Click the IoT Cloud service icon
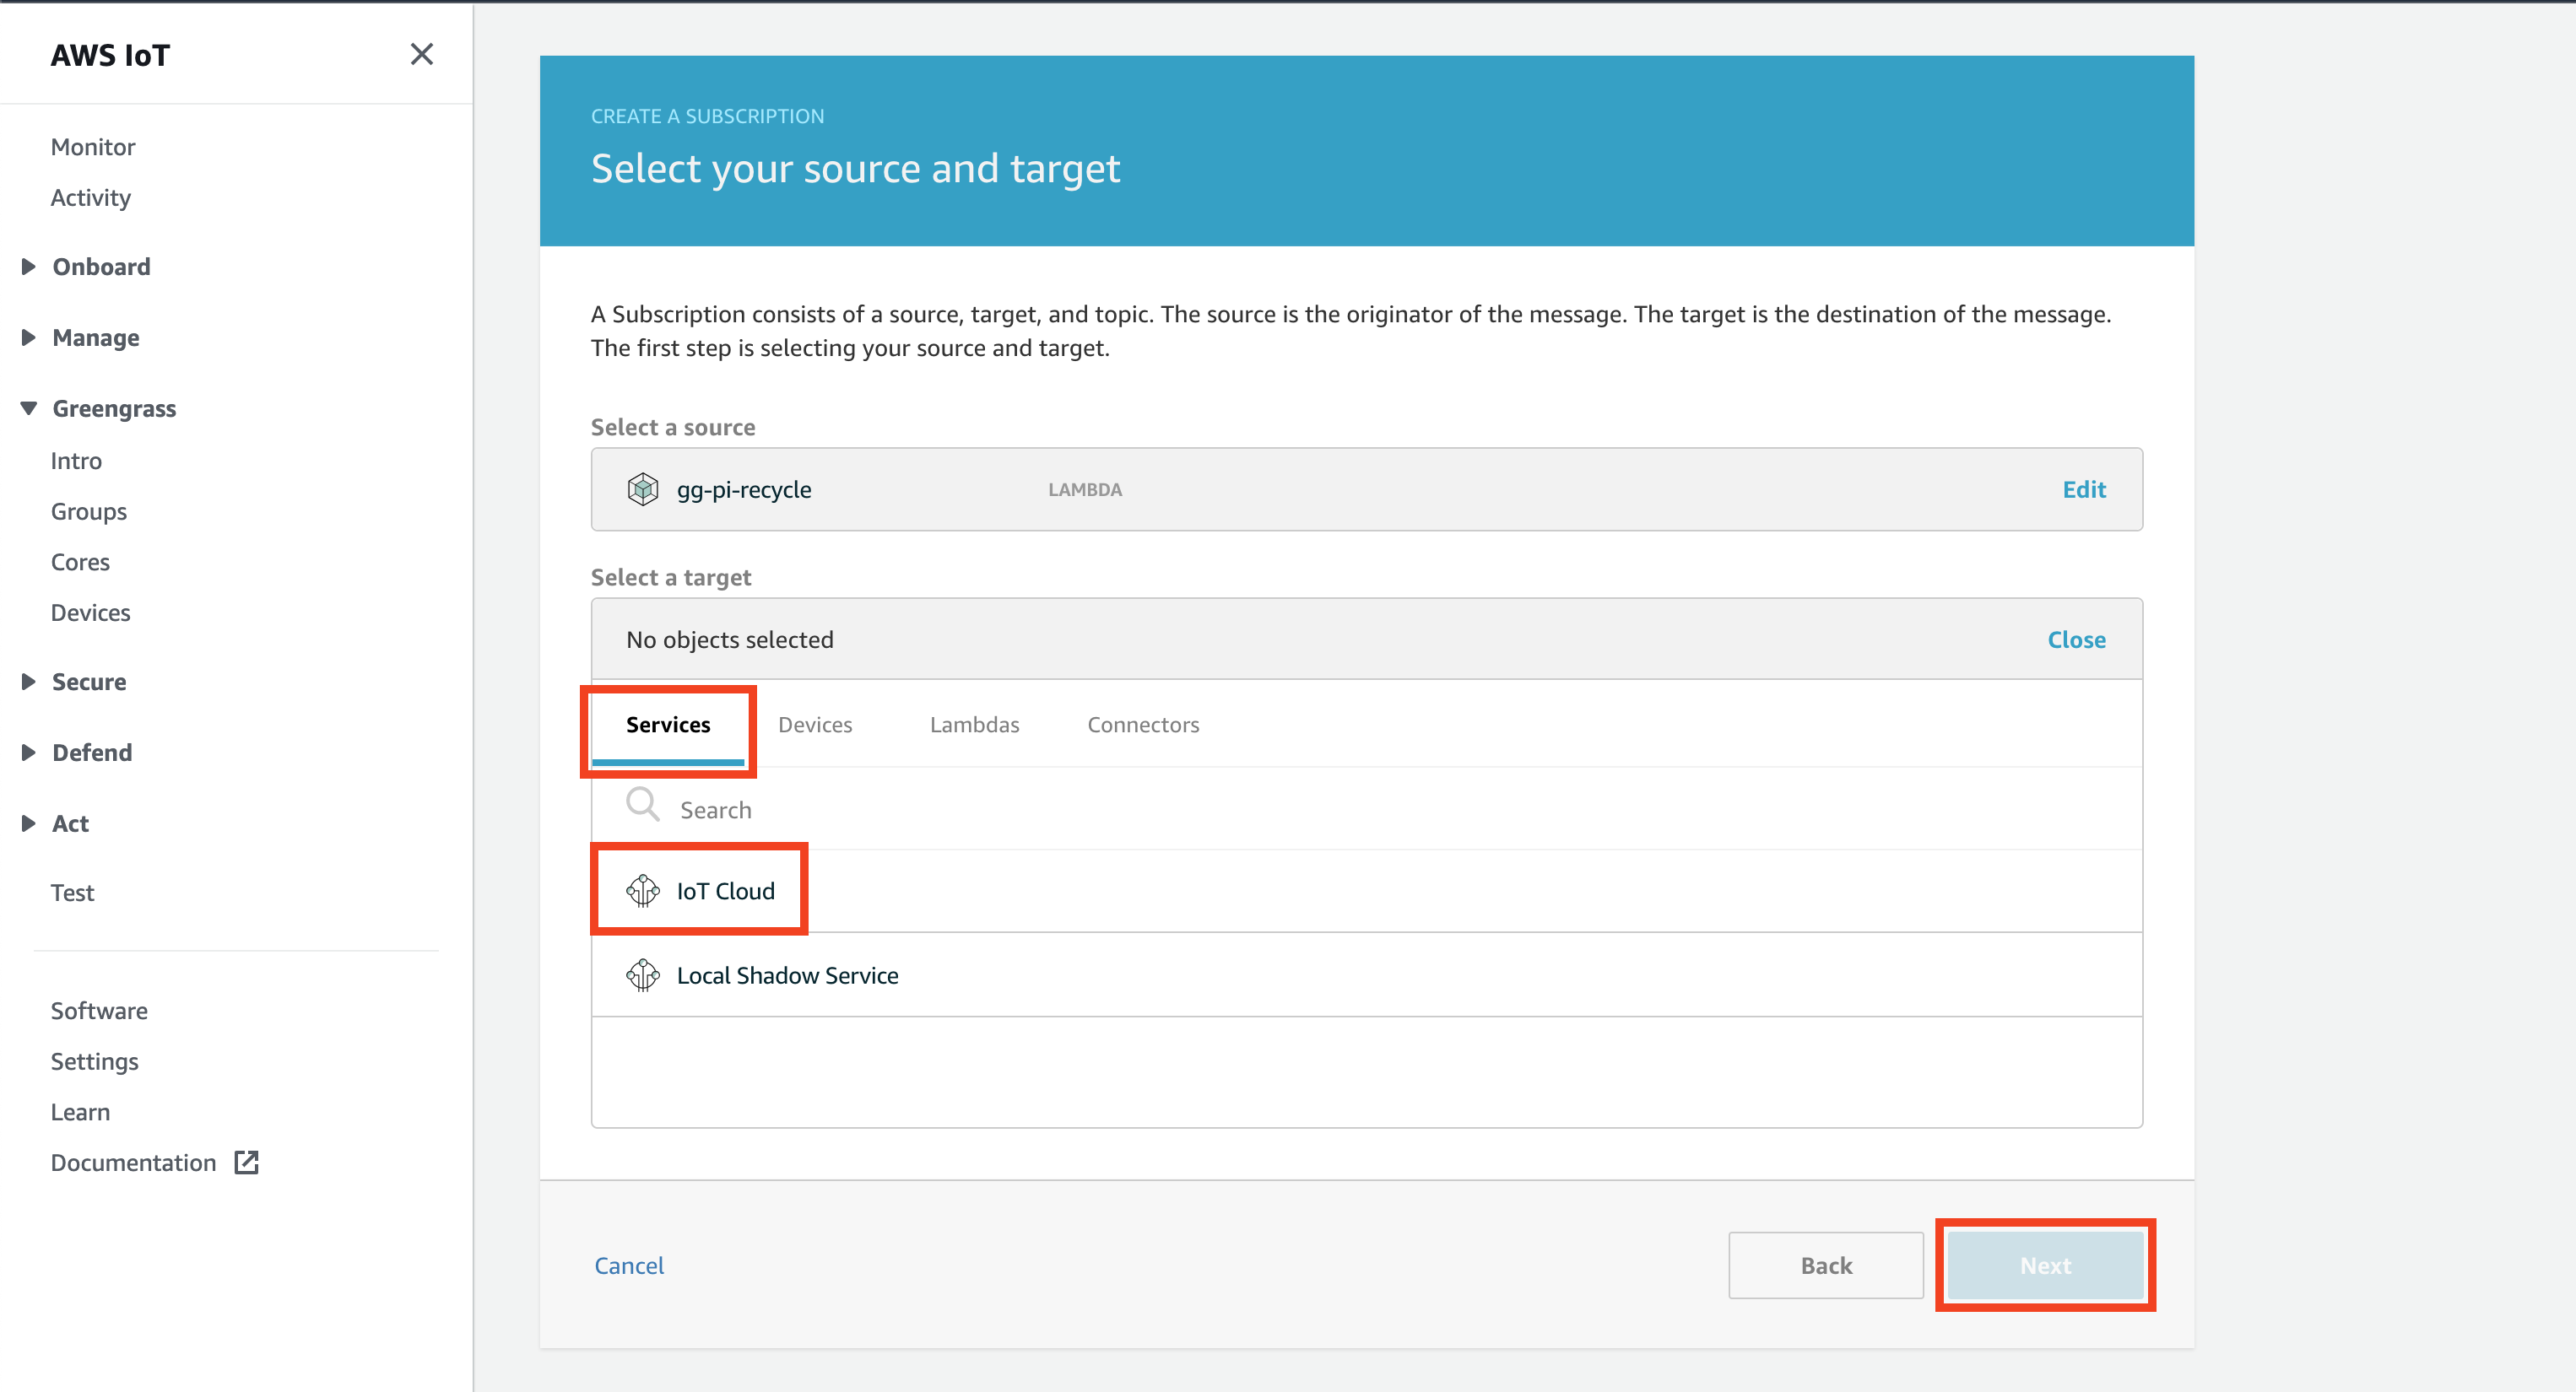Screen dimensions: 2576x1392 pos(643,890)
